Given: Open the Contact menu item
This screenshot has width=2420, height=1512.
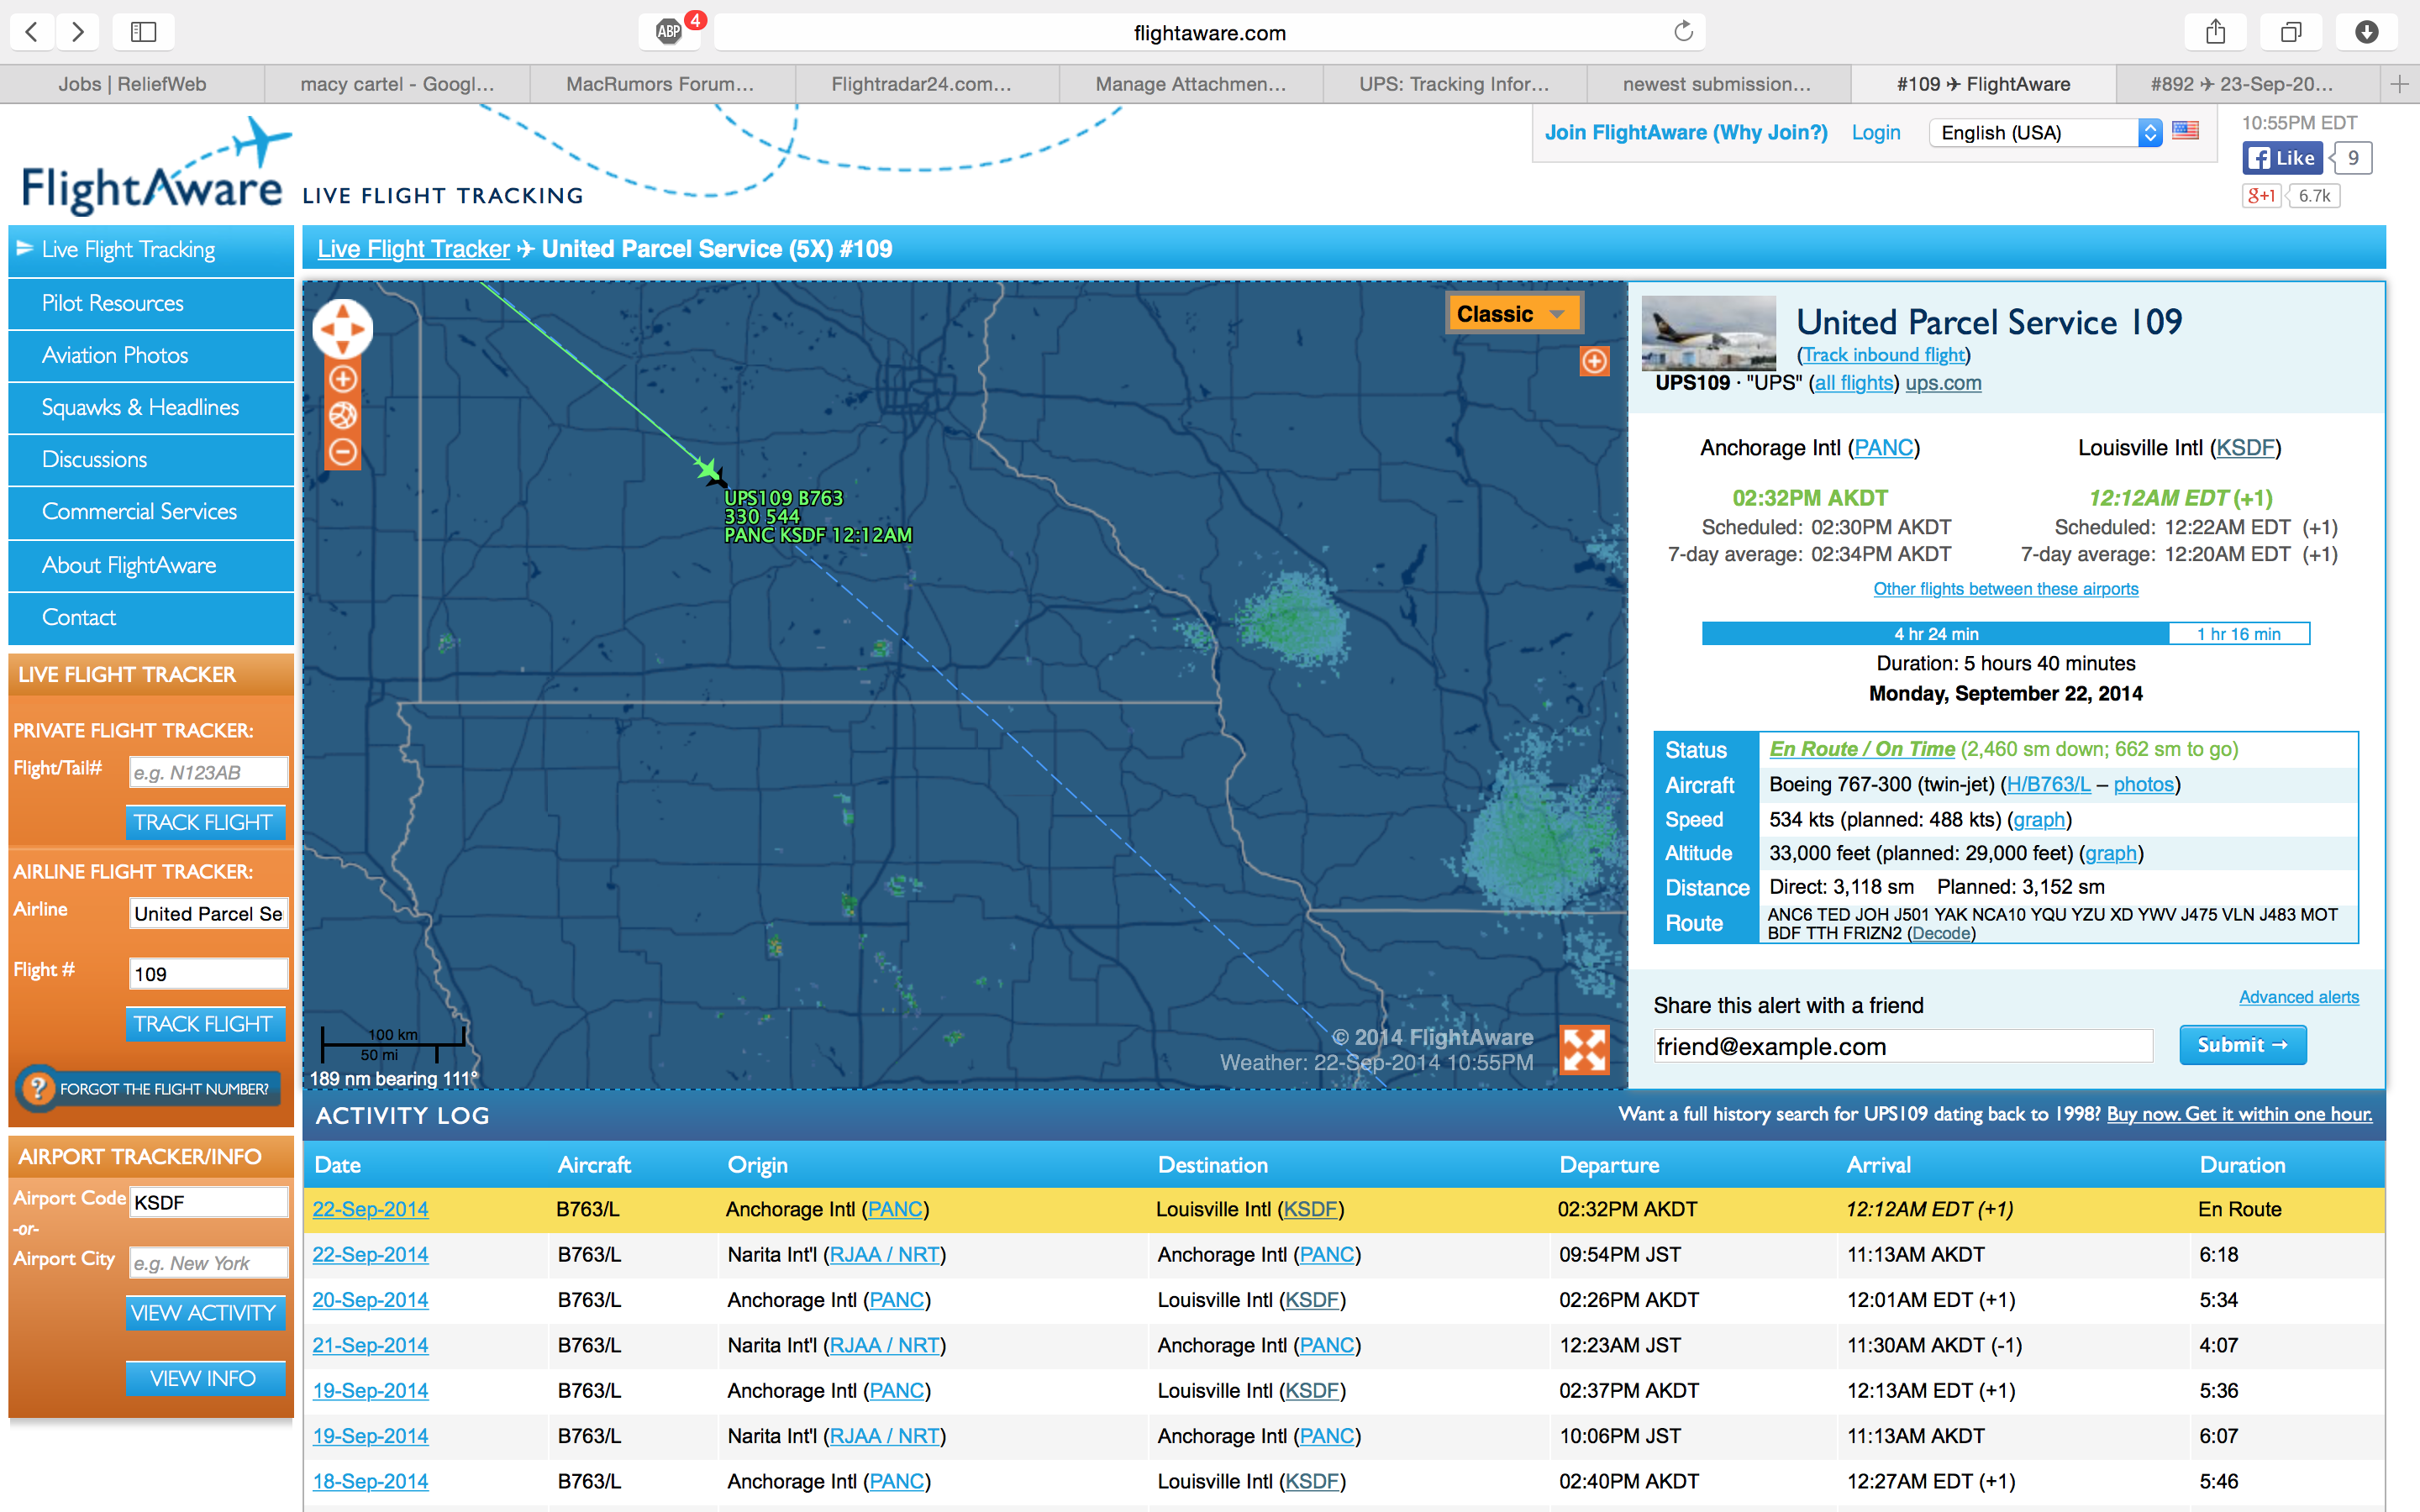Looking at the screenshot, I should click(x=151, y=617).
